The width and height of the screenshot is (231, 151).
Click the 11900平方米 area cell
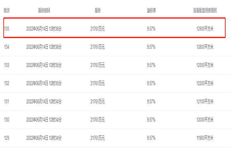[205, 138]
